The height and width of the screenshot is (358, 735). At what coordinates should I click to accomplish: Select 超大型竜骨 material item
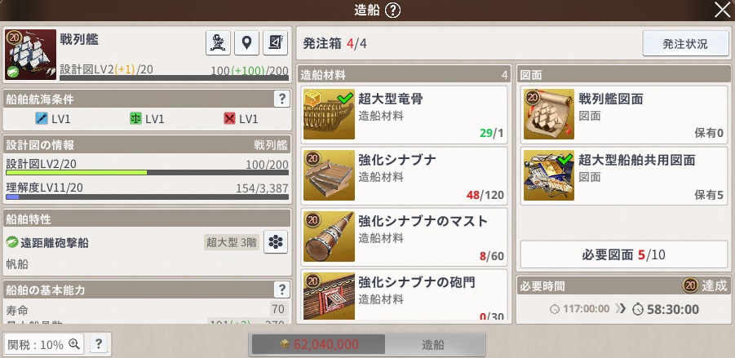pyautogui.click(x=404, y=114)
